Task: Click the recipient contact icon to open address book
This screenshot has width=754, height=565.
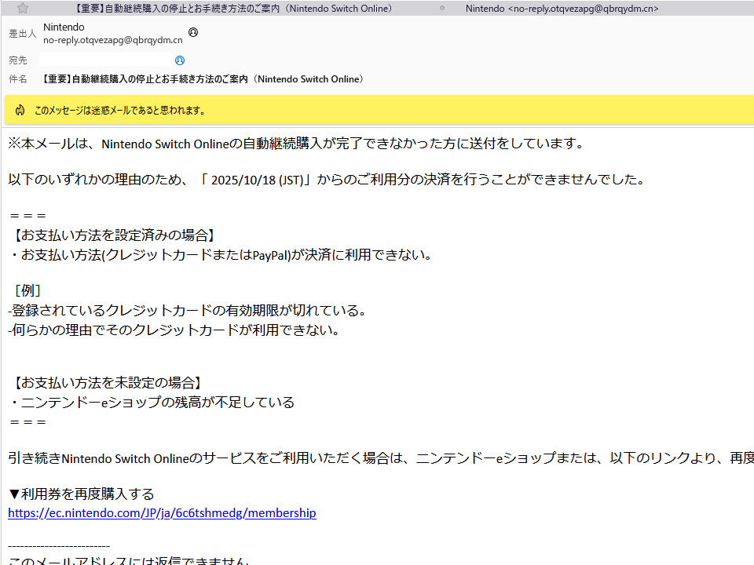Action: tap(180, 60)
